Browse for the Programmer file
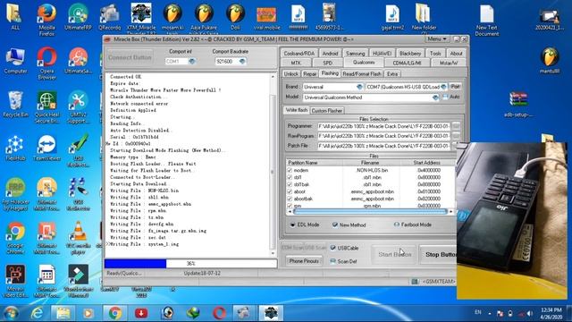Image resolution: width=572 pixels, height=322 pixels. pos(456,126)
